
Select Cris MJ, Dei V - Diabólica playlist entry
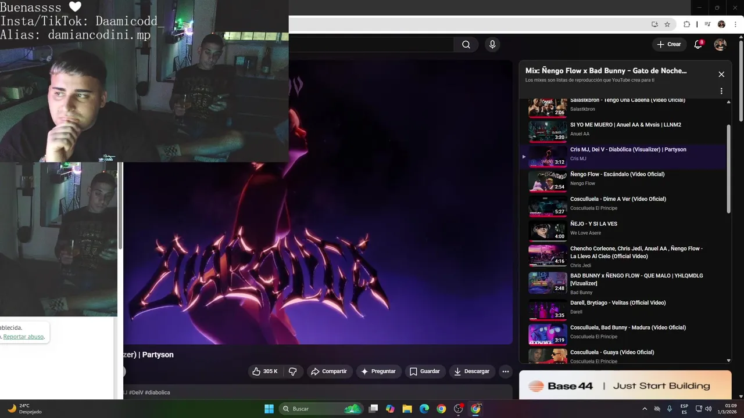(x=623, y=156)
